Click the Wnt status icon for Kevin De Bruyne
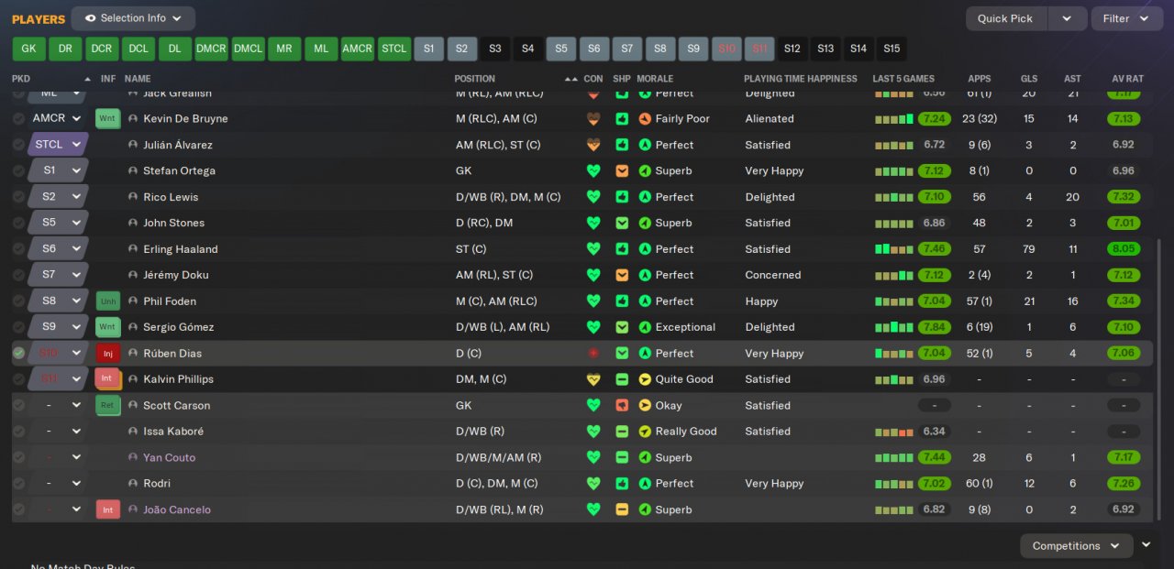 click(107, 118)
